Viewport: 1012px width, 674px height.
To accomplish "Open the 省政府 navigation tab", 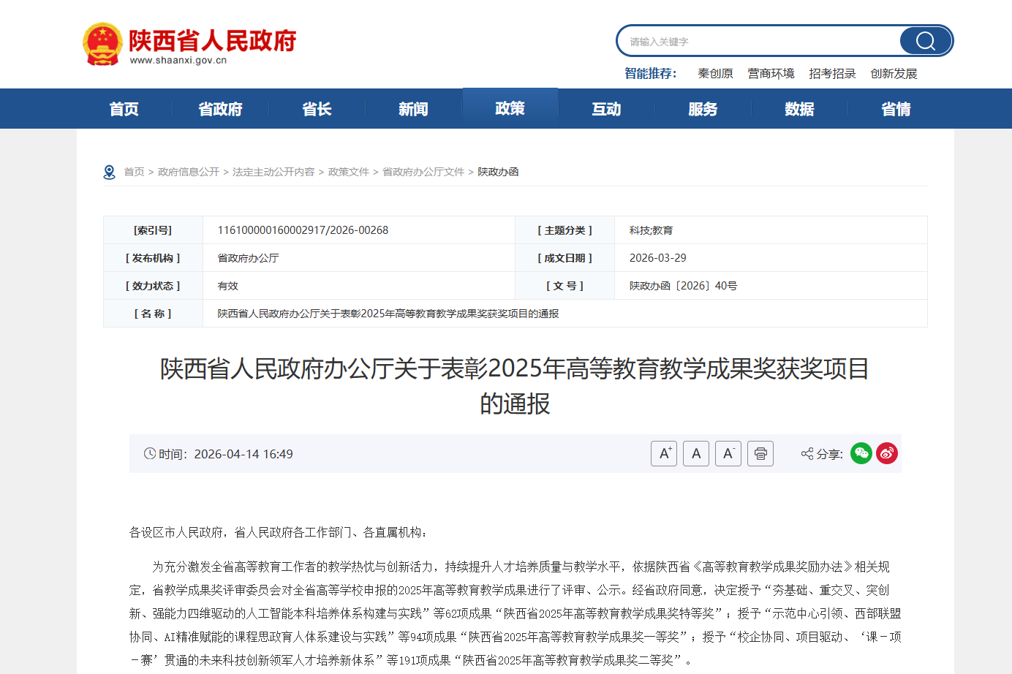I will [220, 109].
